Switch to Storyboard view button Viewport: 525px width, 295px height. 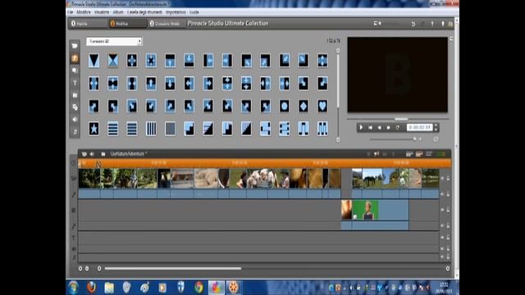pos(409,154)
